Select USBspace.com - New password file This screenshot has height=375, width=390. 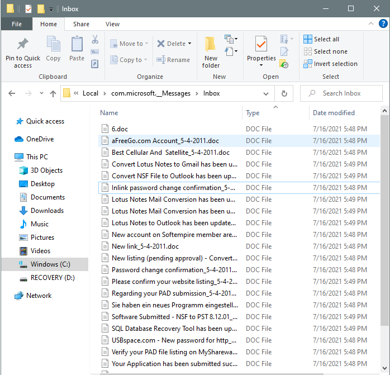239,340
